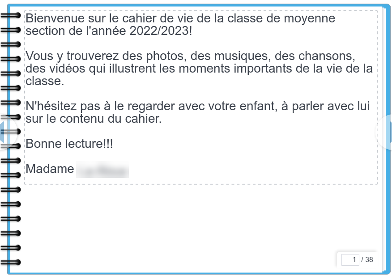Viewport: 392px width, 276px height.
Task: Click the 'section de l'année 2022/2023!' line
Action: click(109, 31)
